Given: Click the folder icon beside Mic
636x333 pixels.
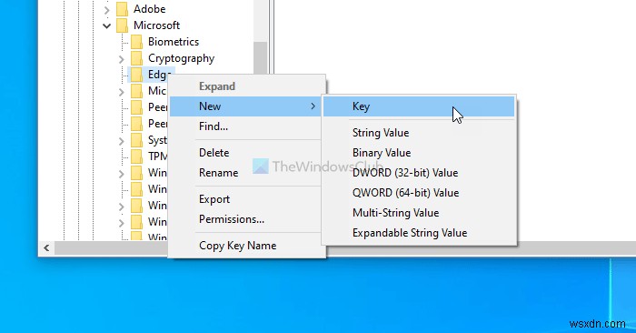Looking at the screenshot, I should click(x=136, y=91).
